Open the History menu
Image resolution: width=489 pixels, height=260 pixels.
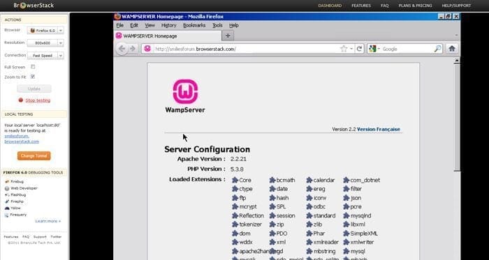(x=169, y=26)
